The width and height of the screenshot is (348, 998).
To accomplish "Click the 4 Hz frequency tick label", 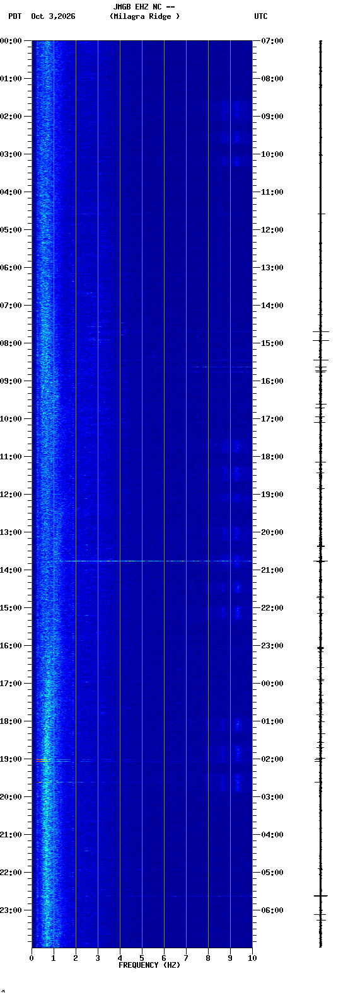I will point(120,958).
